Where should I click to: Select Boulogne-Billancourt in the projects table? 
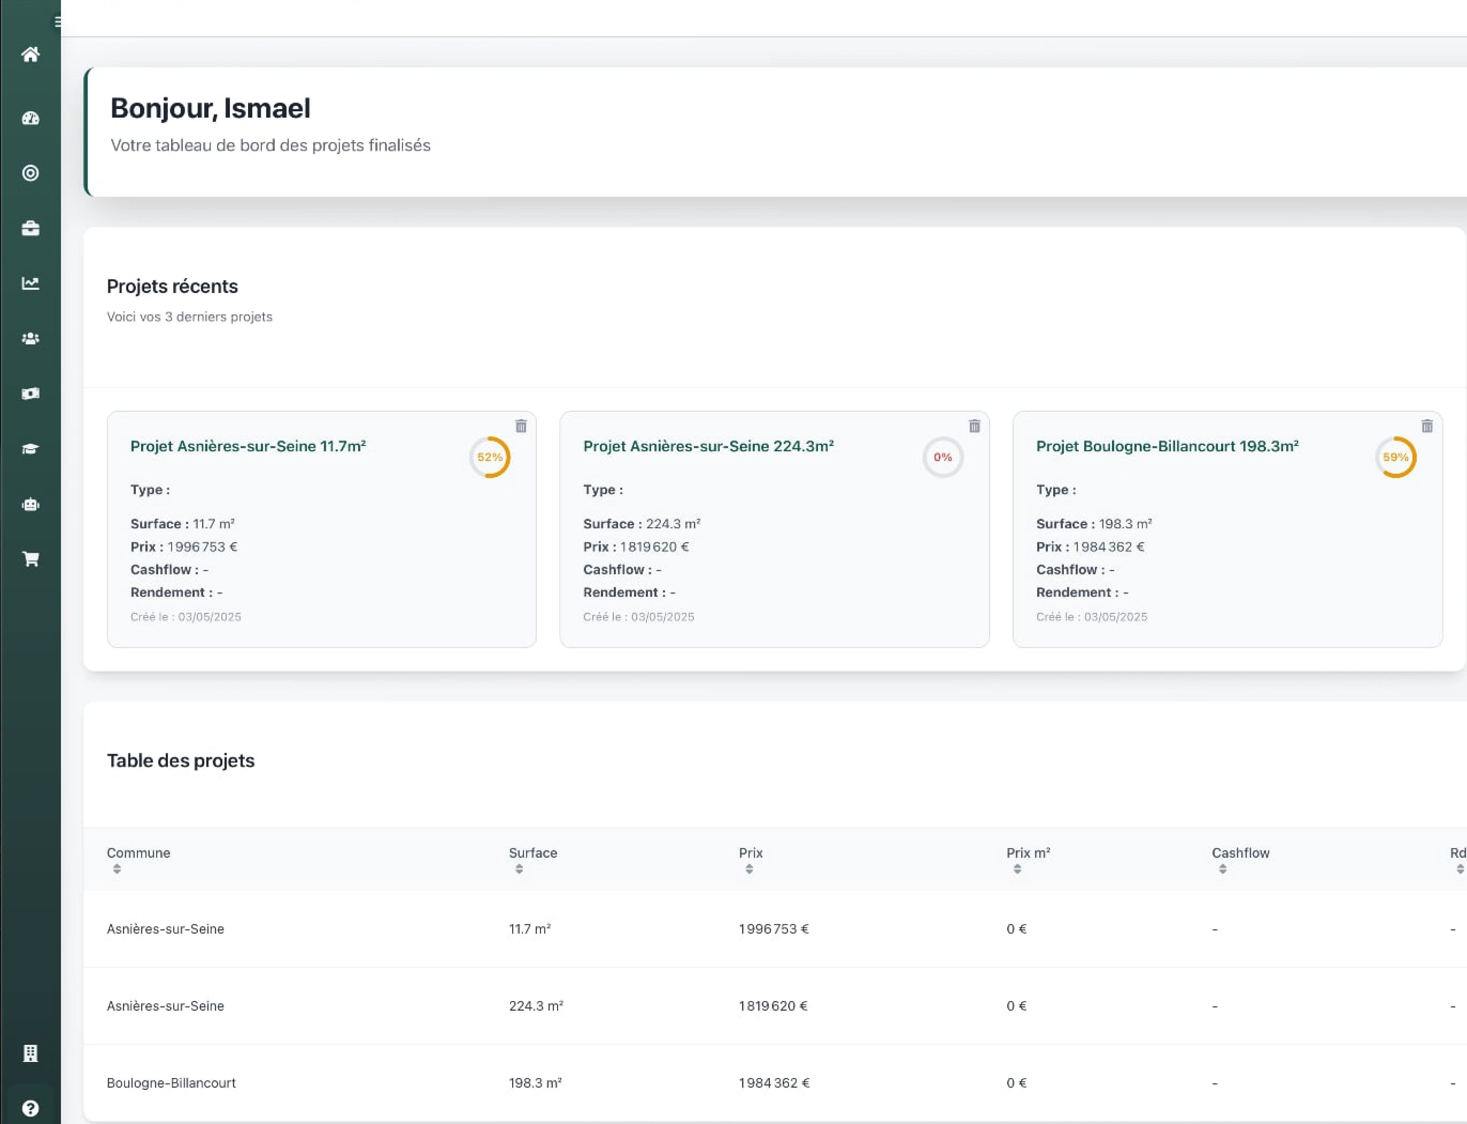(x=171, y=1082)
